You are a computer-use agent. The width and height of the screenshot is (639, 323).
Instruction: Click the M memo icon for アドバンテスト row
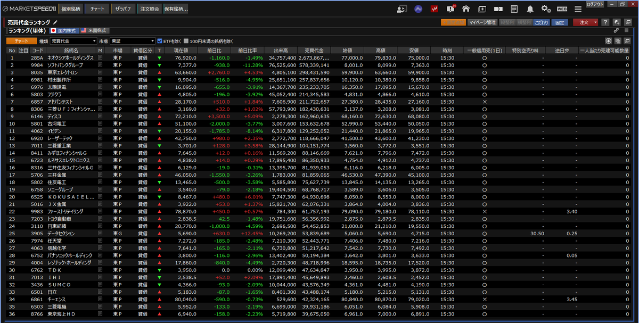coord(100,102)
